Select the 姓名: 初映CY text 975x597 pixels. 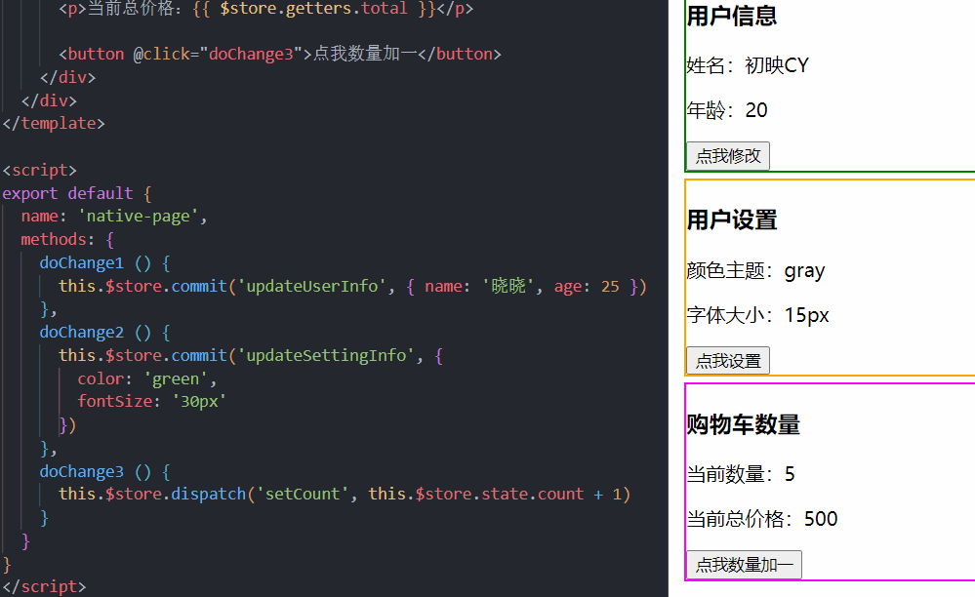[x=748, y=65]
